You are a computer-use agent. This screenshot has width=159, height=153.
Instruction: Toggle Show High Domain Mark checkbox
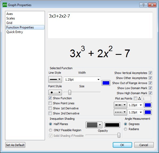150,93
